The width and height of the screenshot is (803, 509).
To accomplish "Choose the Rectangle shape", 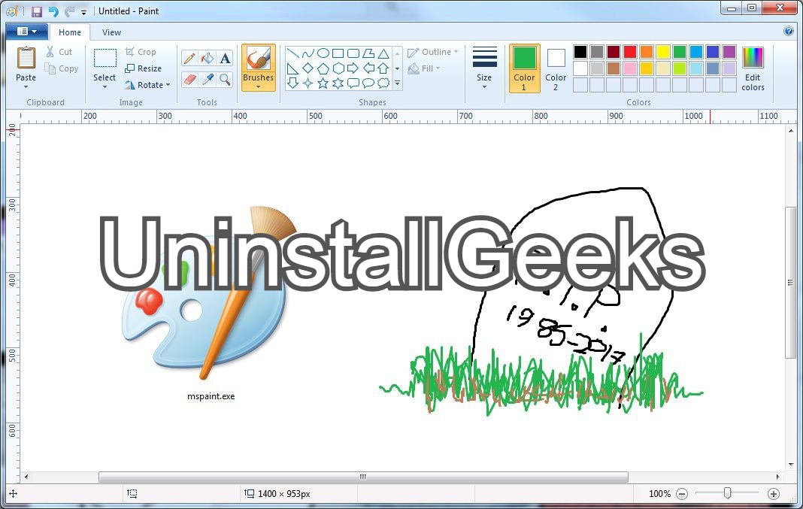I will (338, 53).
